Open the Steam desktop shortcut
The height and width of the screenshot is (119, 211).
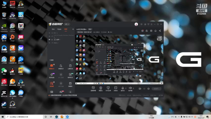click(x=4, y=105)
